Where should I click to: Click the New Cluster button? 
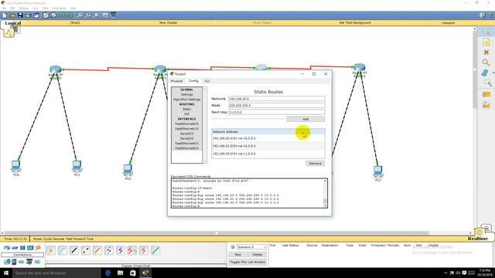(168, 22)
